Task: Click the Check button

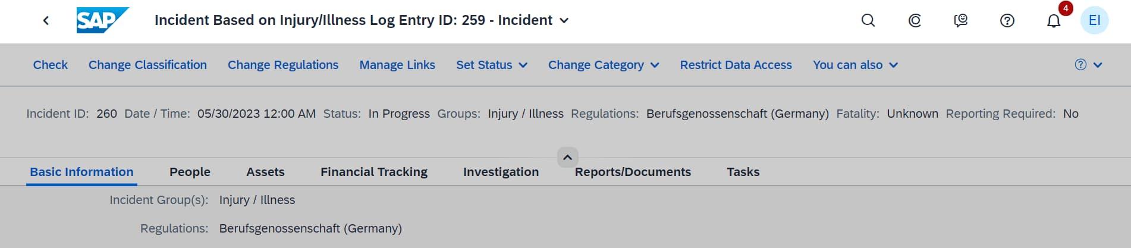Action: point(50,65)
